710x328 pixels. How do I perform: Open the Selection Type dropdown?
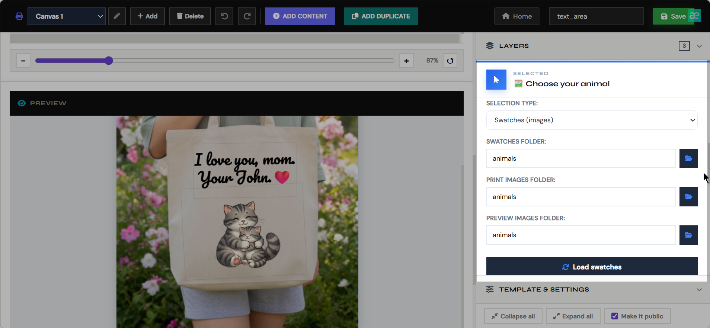click(x=592, y=120)
